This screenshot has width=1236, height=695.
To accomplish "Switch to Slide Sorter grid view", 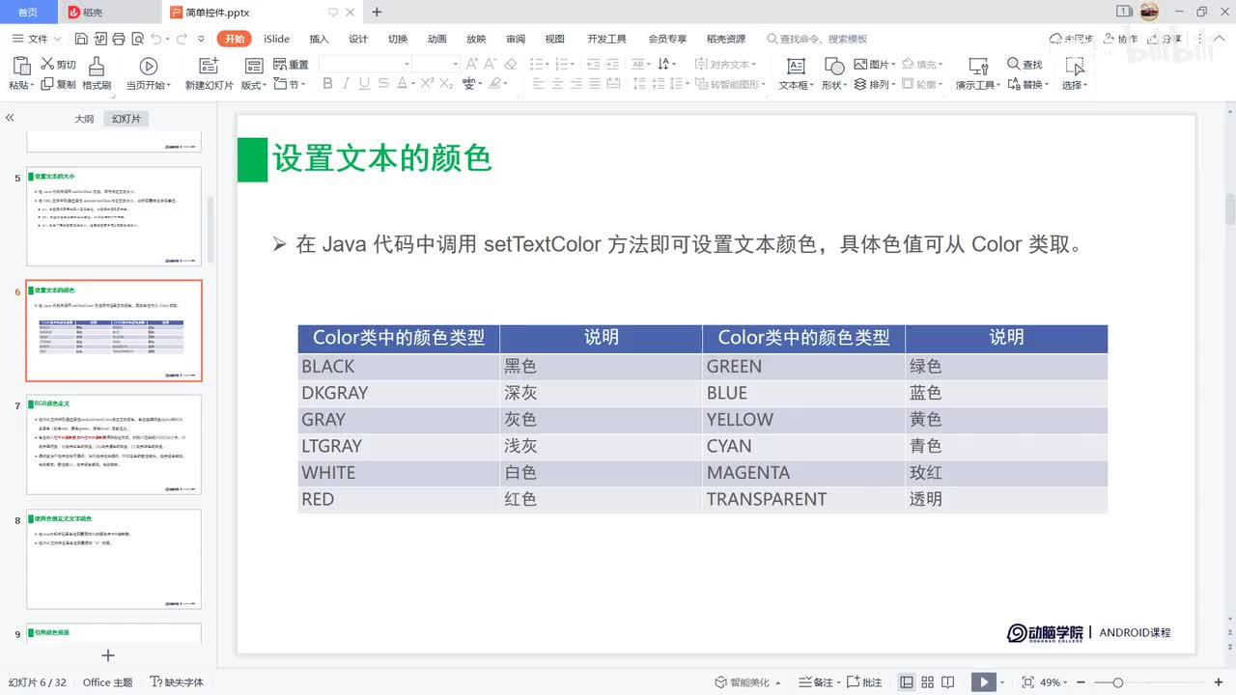I will click(x=927, y=681).
